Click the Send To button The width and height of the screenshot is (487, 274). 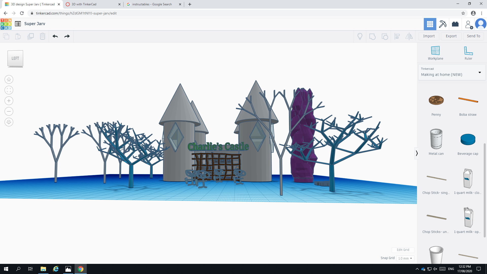point(474,36)
